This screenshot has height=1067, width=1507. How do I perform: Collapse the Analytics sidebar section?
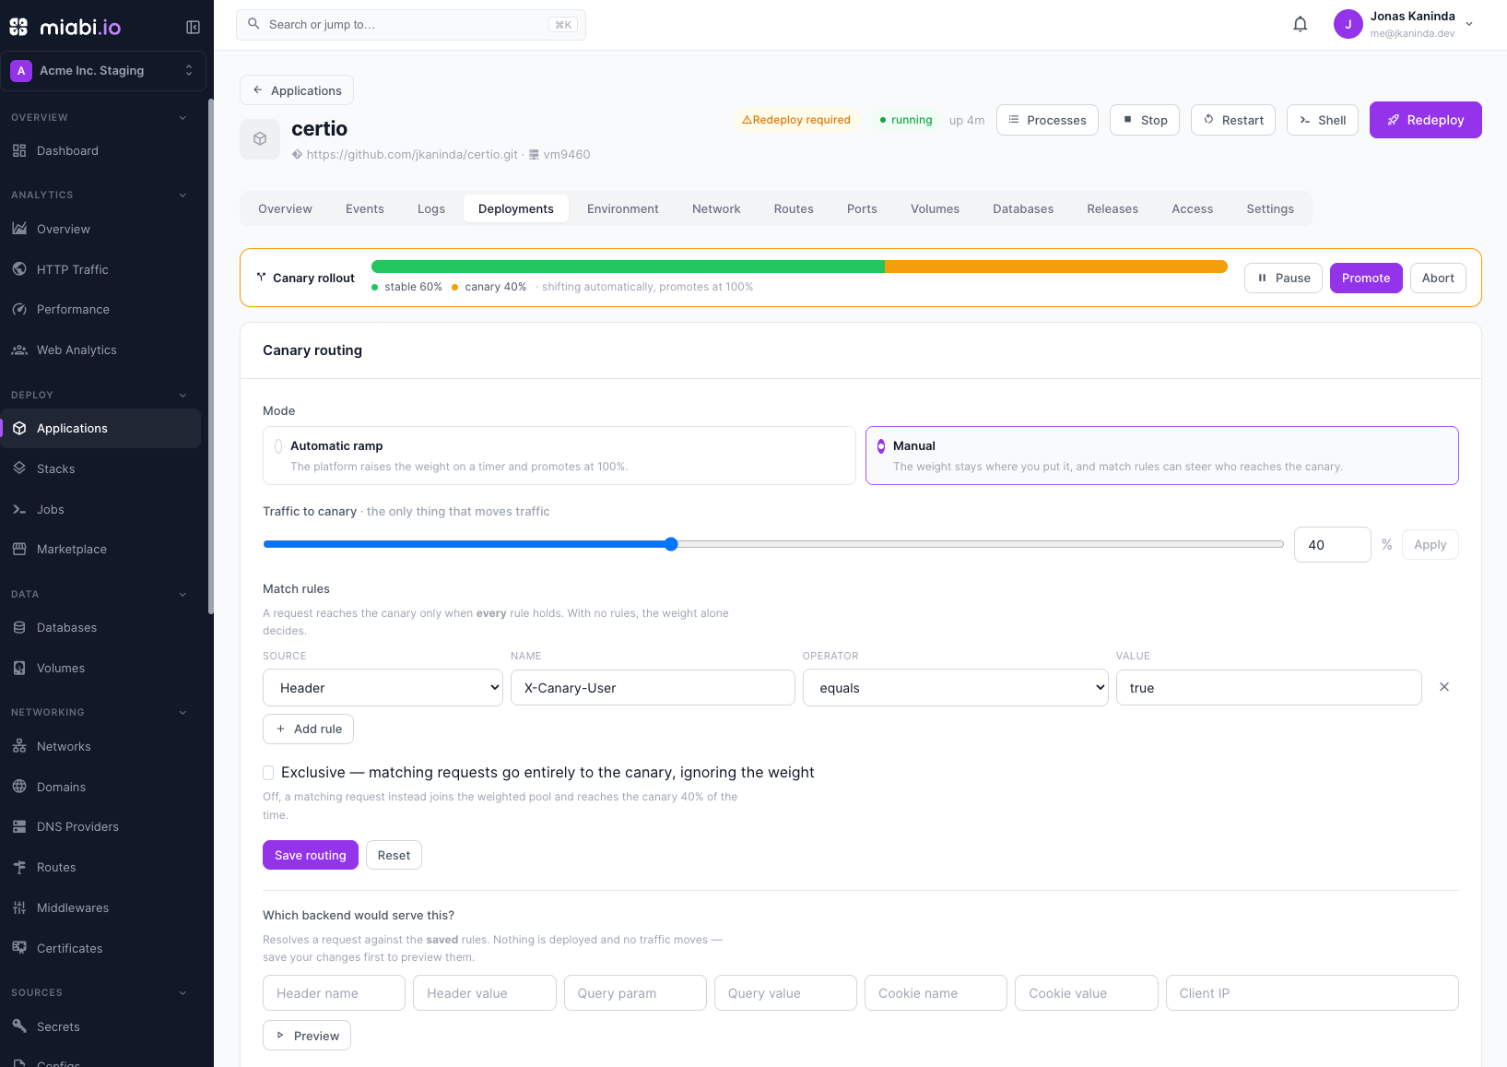click(x=182, y=196)
